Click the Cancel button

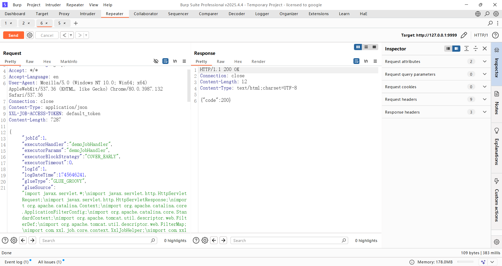click(47, 35)
